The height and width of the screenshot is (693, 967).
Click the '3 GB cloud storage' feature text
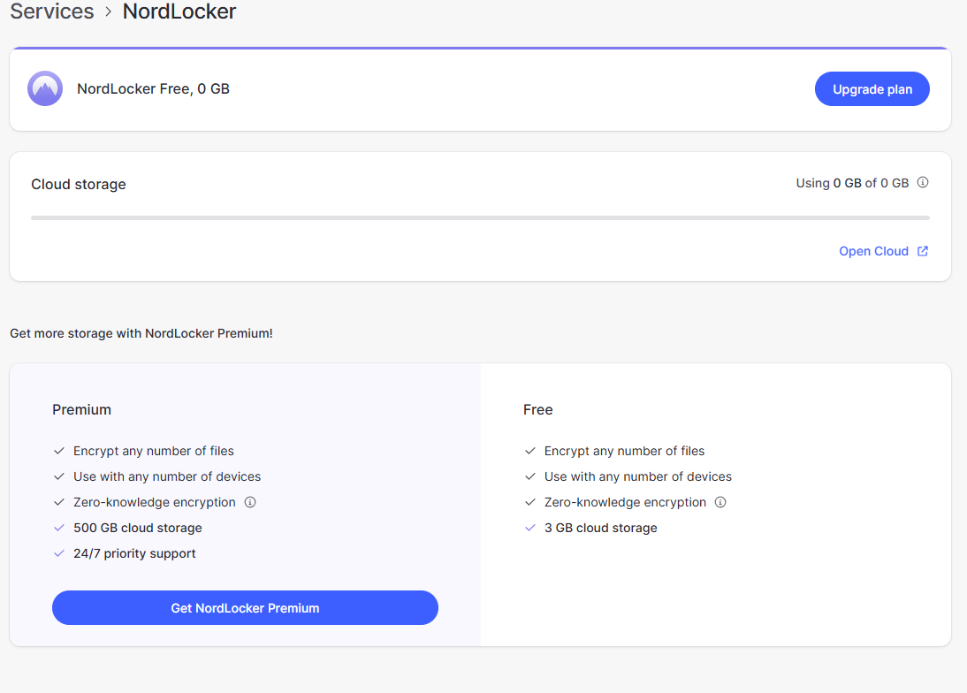point(601,528)
